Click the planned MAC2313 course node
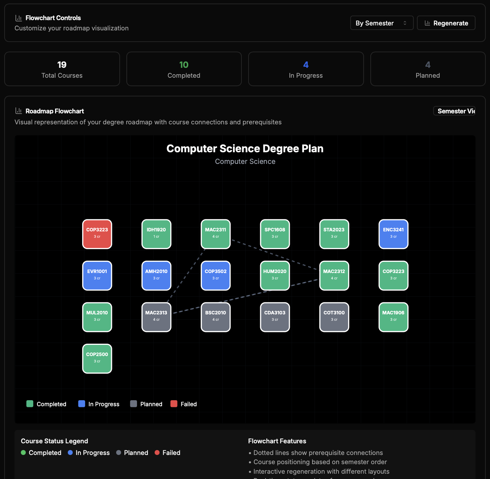This screenshot has width=490, height=479. coord(156,317)
